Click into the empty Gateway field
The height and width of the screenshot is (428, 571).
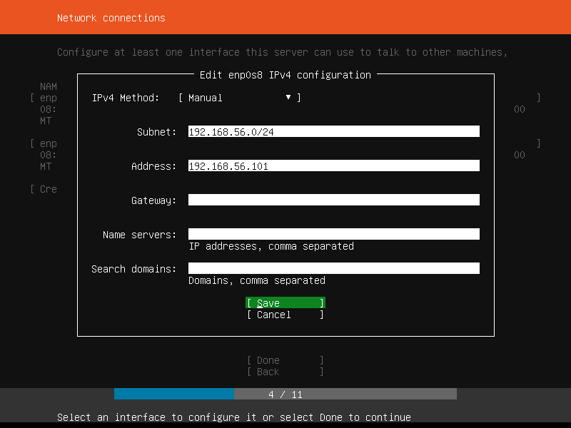333,200
